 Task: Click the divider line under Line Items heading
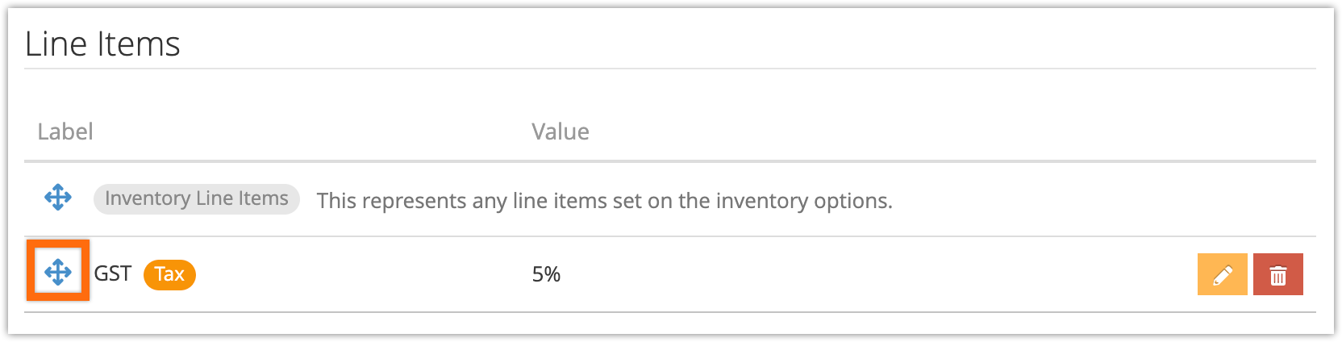click(669, 69)
